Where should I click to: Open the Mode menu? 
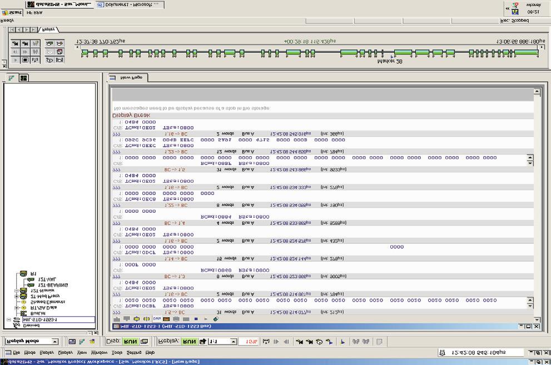29,352
